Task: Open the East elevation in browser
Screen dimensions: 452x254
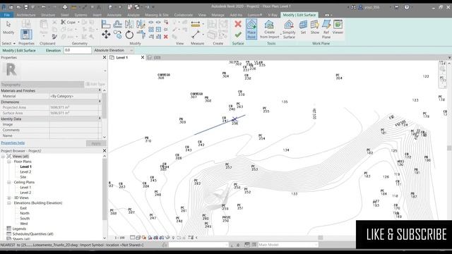Action: click(x=23, y=208)
